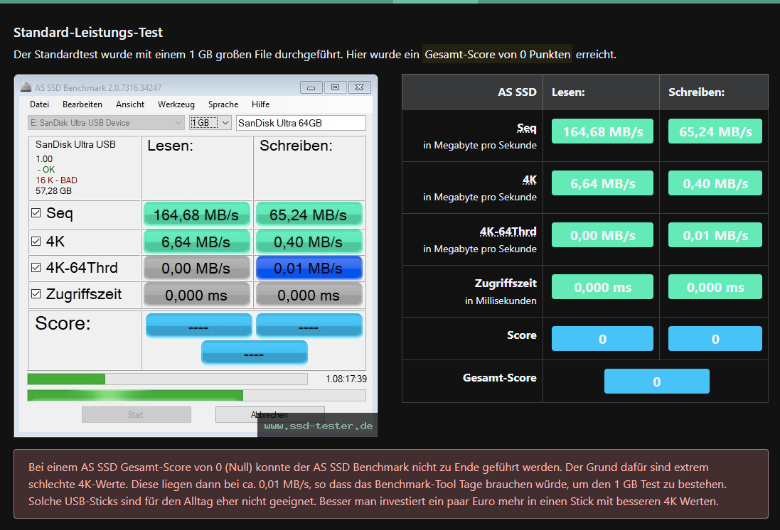
Task: Open the Werkzeug menu
Action: coord(176,104)
